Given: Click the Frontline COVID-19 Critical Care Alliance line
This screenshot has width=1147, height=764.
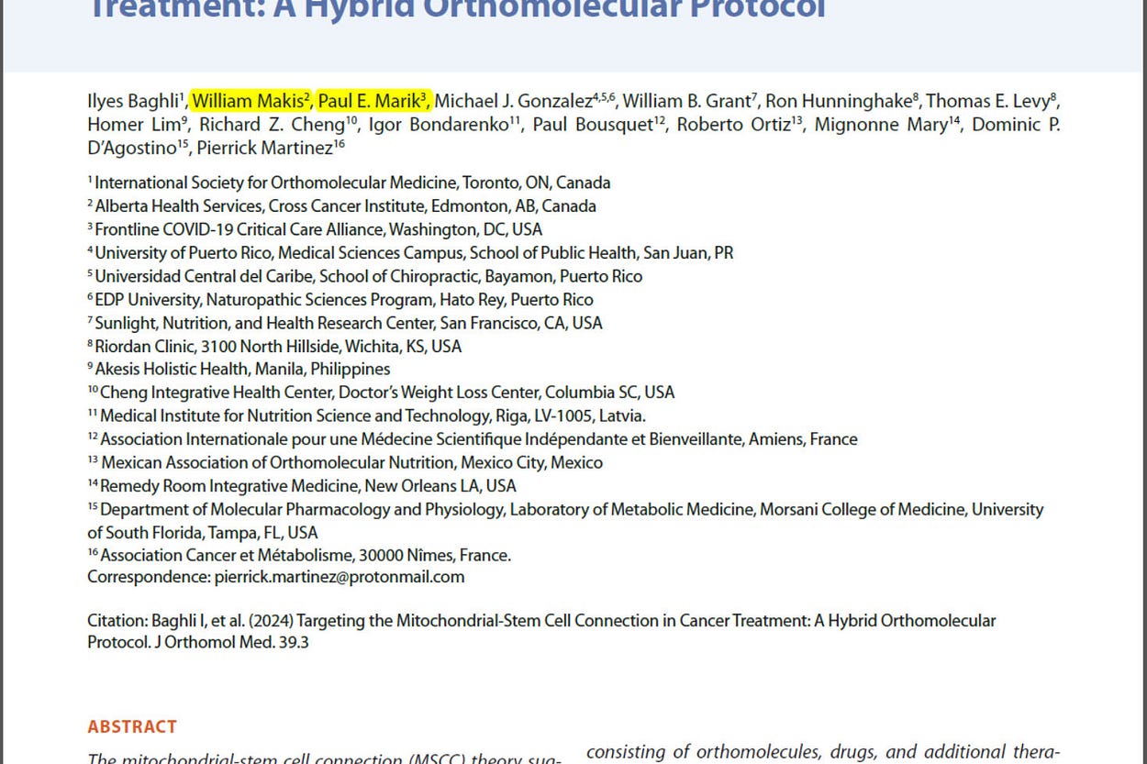Looking at the screenshot, I should coord(315,229).
